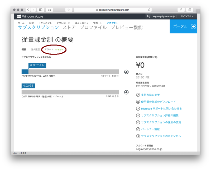Click the account admin email segavvy@yahoo.co.jp
The image size is (211, 170).
pos(149,149)
